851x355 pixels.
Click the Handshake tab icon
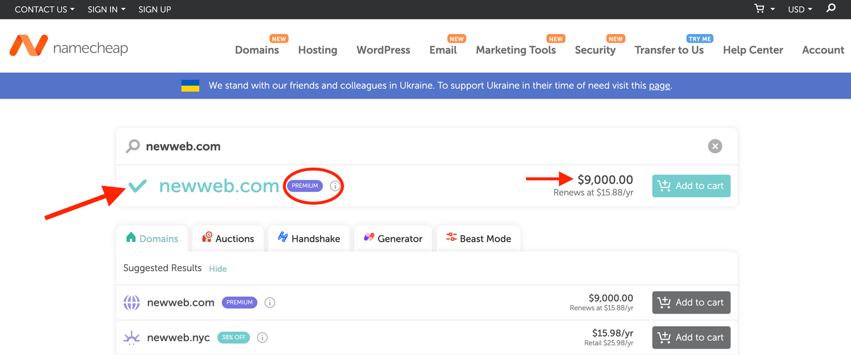coord(283,238)
